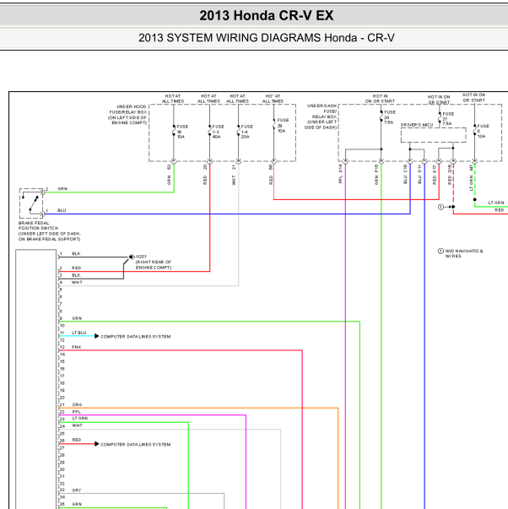Click the 'PPL D14' connector label
This screenshot has width=508, height=509.
(340, 174)
